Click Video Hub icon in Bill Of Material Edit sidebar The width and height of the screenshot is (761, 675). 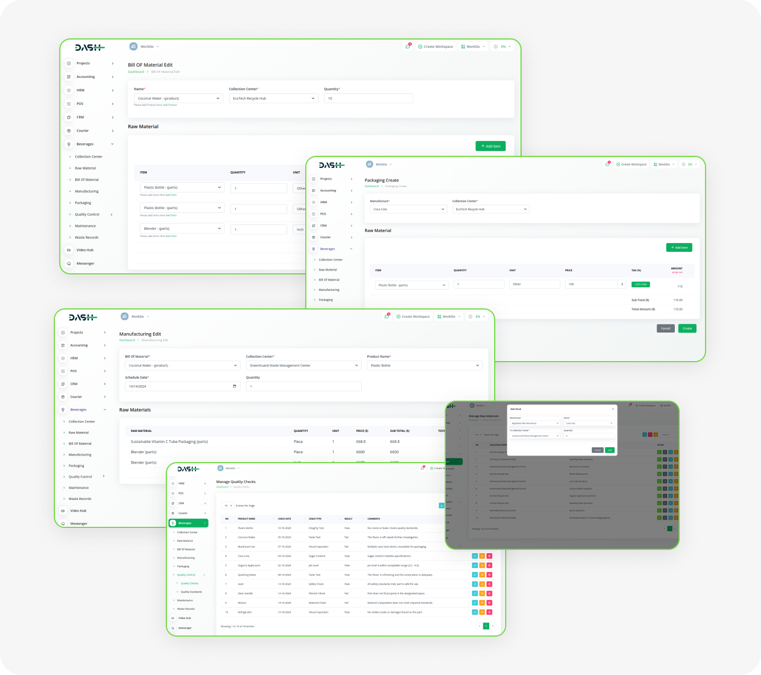point(69,250)
